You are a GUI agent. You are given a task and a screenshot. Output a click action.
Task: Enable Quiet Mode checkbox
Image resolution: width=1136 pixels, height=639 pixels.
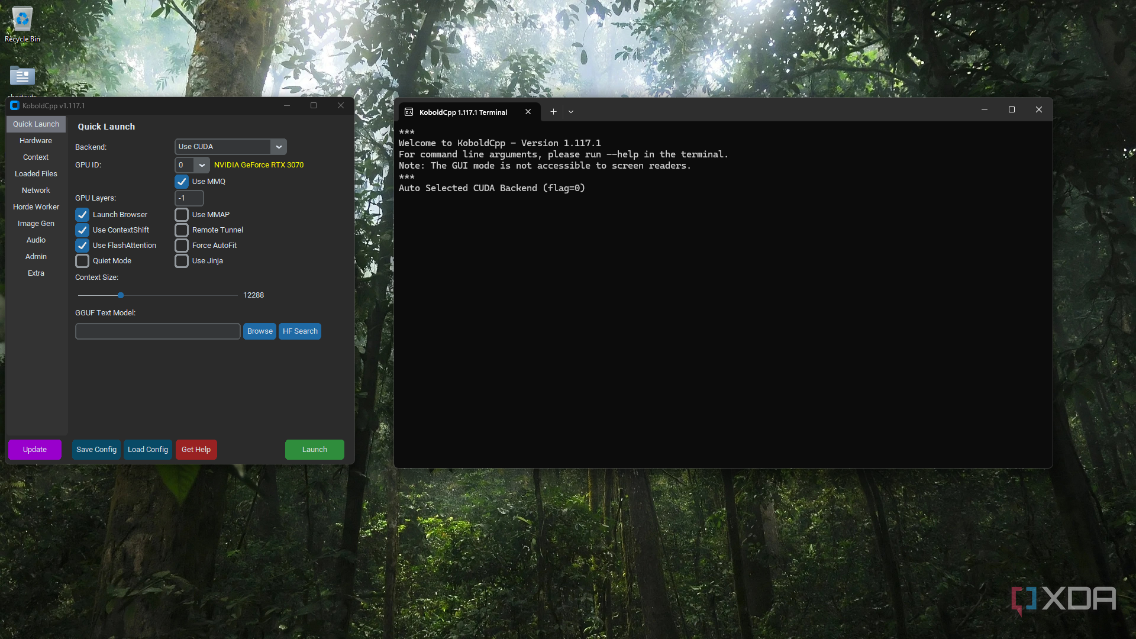[82, 261]
